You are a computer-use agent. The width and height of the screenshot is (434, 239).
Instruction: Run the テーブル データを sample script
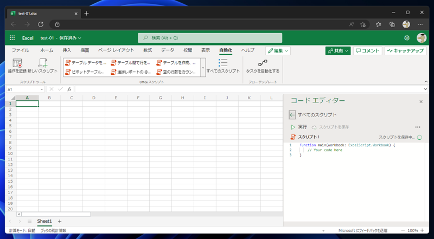86,63
